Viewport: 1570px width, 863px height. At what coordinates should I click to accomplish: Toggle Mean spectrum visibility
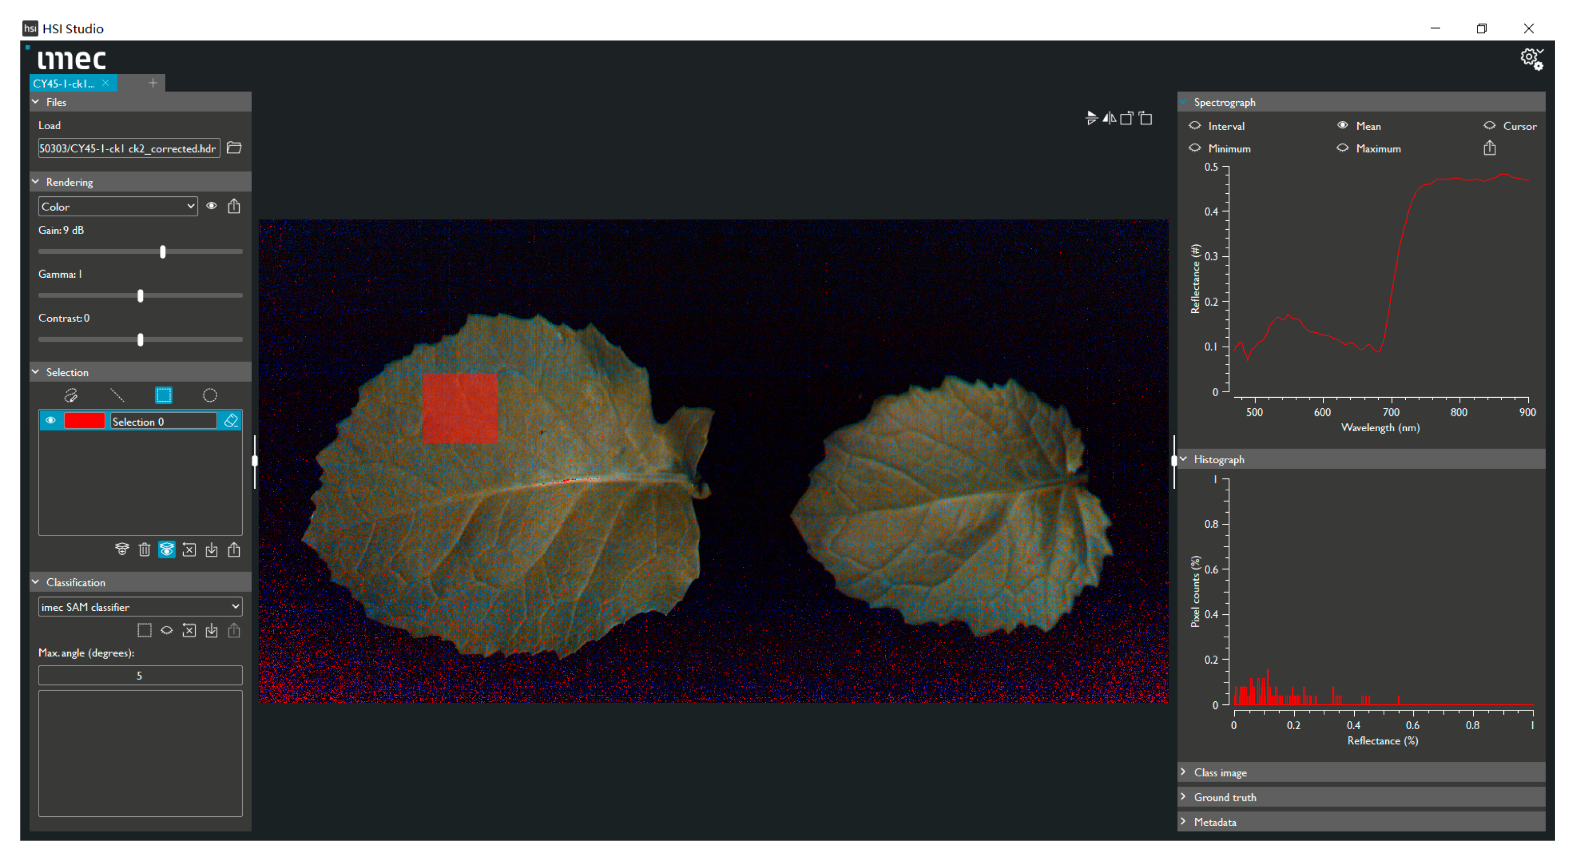click(1343, 126)
